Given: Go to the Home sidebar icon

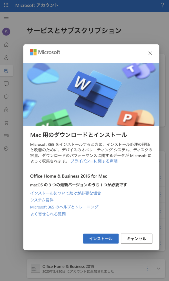Looking at the screenshot, I should [6, 44].
